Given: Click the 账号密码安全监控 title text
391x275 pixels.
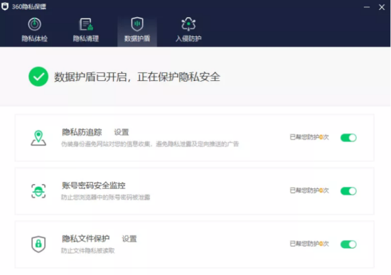Looking at the screenshot, I should point(94,185).
